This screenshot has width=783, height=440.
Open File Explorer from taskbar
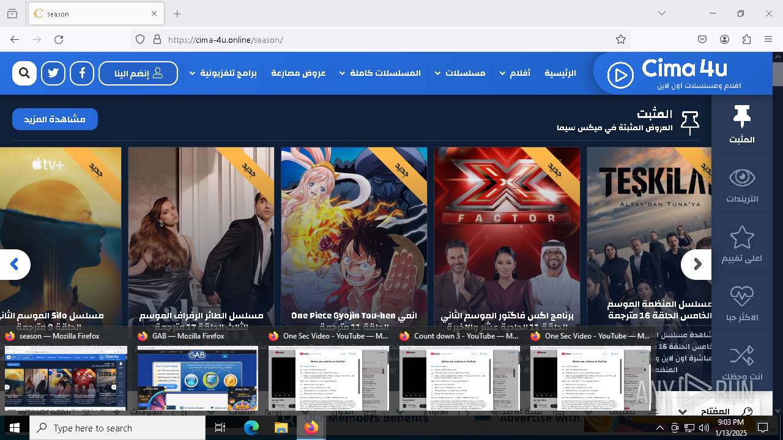point(281,428)
